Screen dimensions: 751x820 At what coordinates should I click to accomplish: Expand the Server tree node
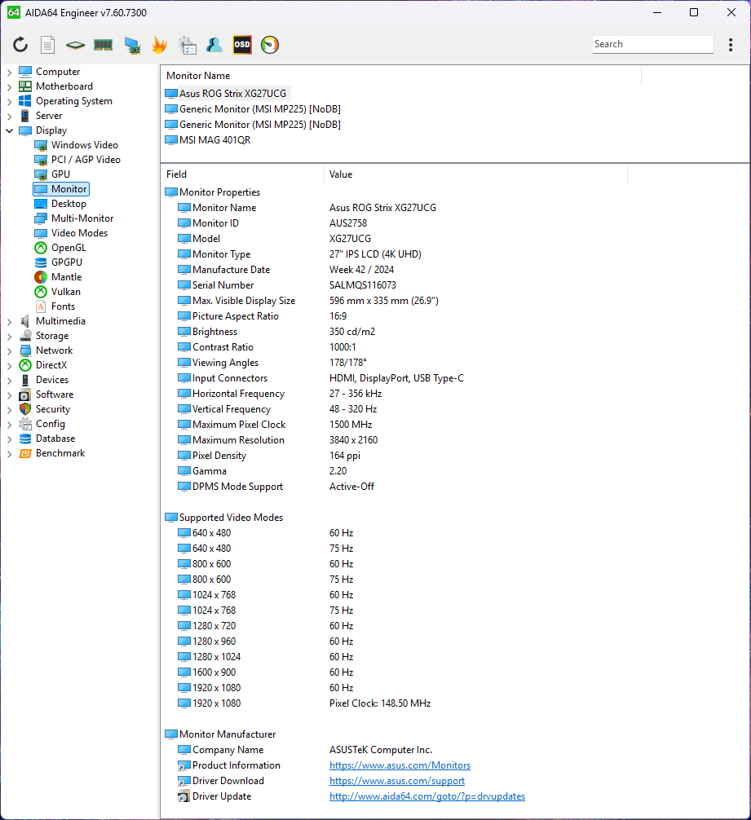(x=10, y=116)
